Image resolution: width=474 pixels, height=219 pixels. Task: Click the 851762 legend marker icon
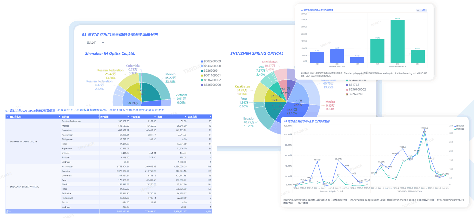[x=347, y=85]
